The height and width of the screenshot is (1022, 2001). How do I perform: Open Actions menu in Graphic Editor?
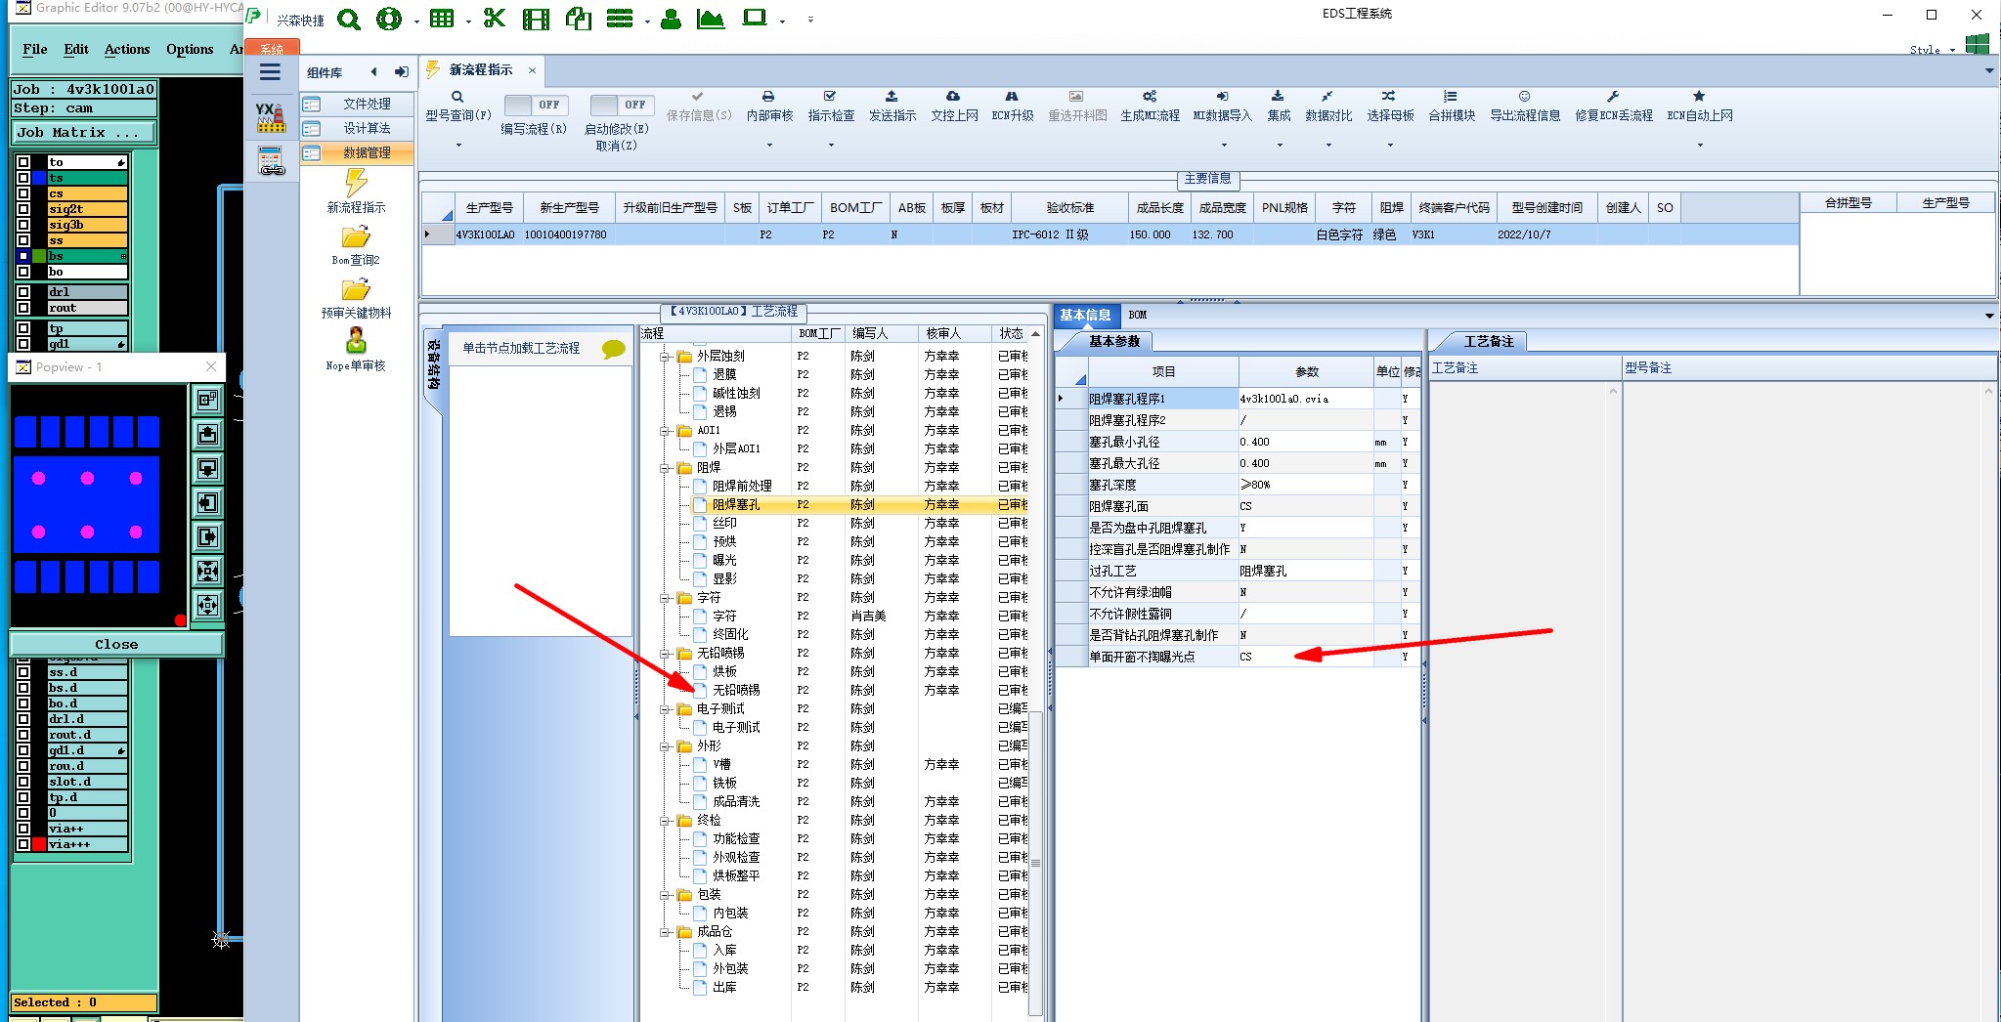(127, 49)
